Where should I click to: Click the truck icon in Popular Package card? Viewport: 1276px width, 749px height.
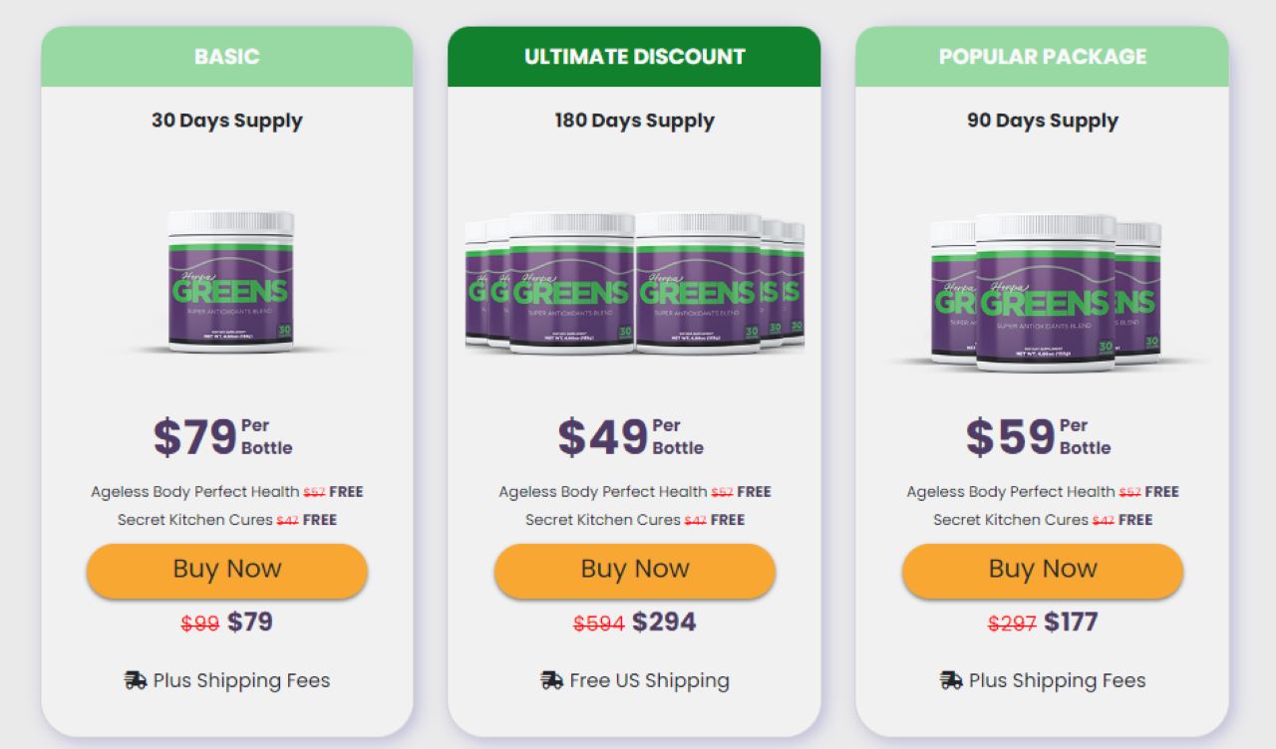point(951,680)
